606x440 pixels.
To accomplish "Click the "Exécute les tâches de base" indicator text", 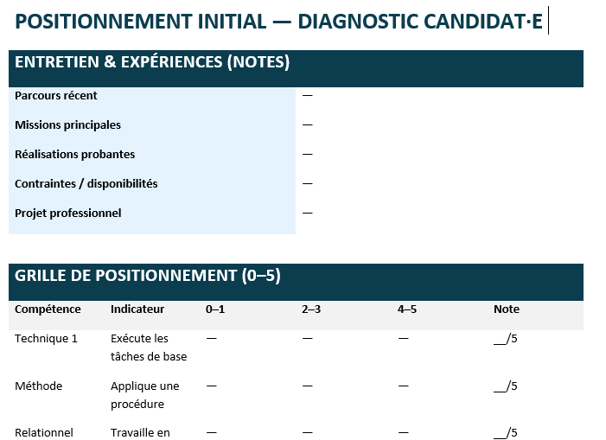I will [x=149, y=348].
